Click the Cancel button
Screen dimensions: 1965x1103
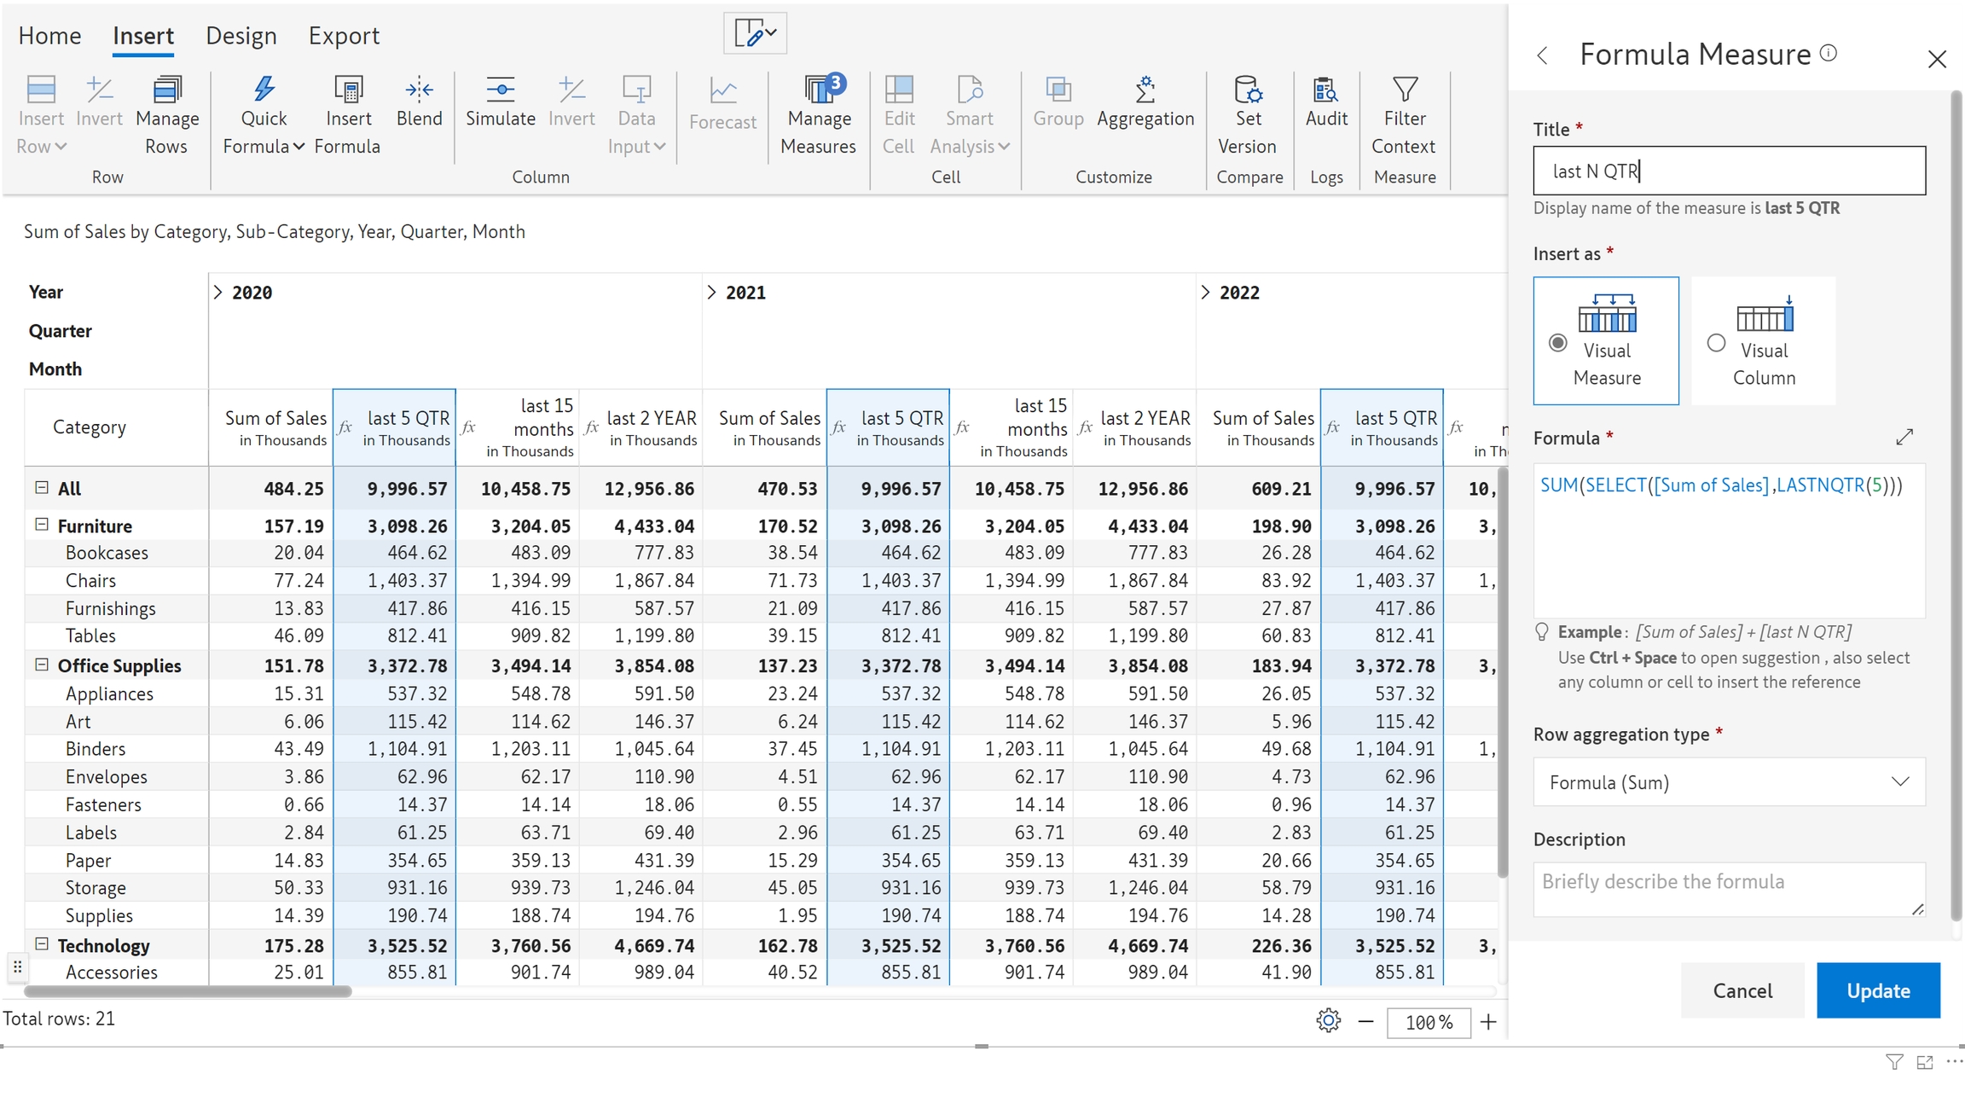(1742, 990)
